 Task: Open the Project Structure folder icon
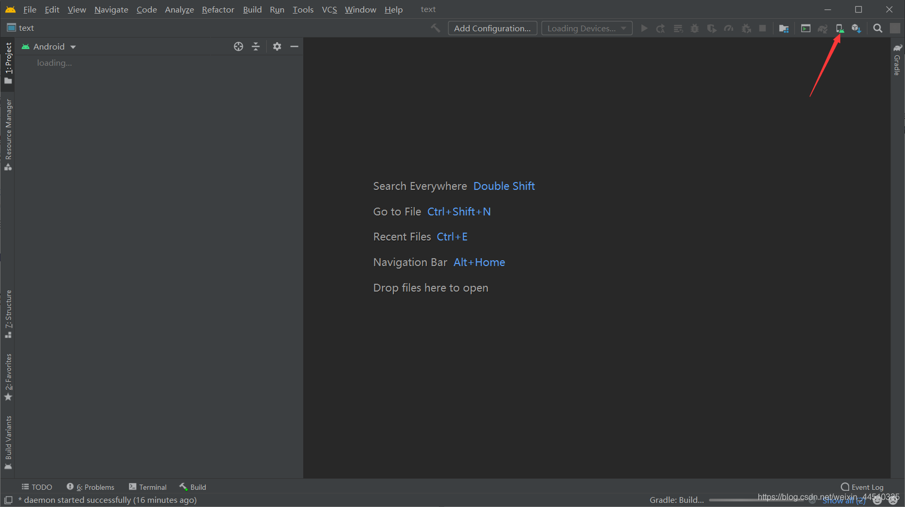pyautogui.click(x=783, y=28)
